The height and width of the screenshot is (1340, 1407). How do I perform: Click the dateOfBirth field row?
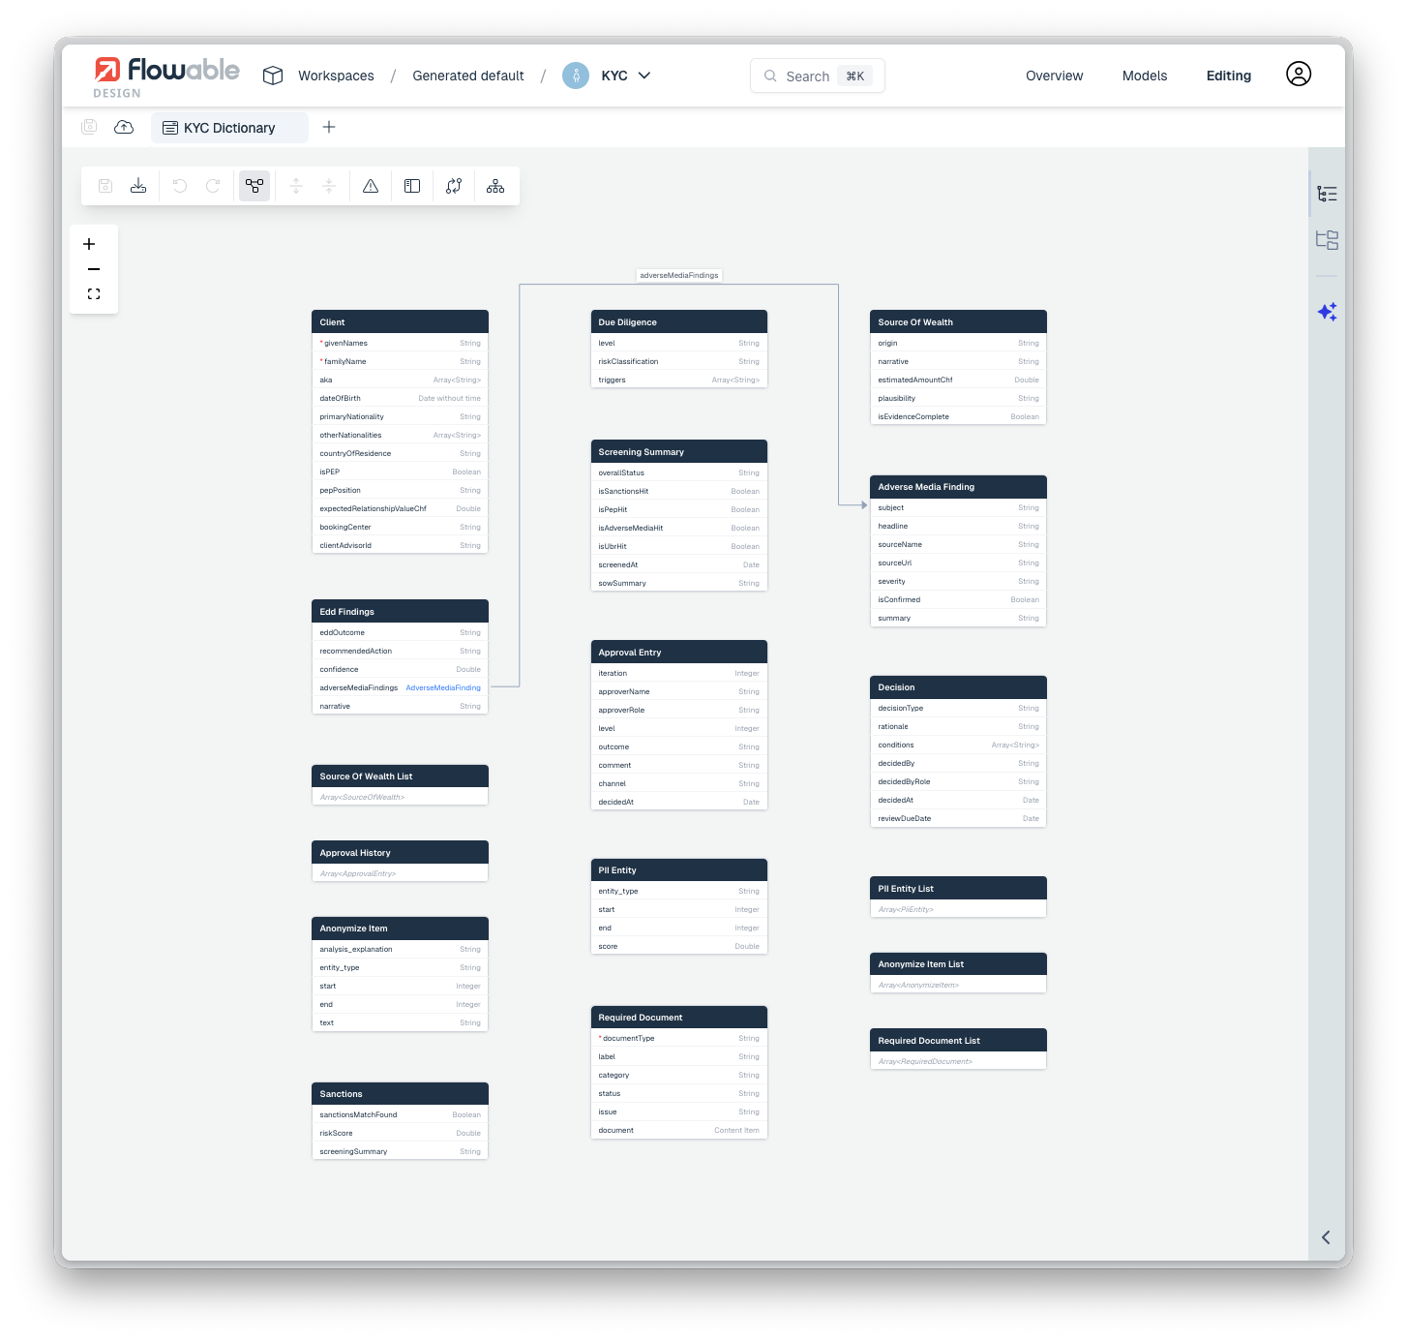coord(400,398)
